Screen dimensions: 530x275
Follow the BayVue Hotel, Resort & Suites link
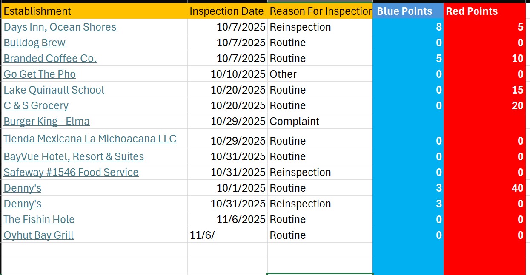point(74,157)
